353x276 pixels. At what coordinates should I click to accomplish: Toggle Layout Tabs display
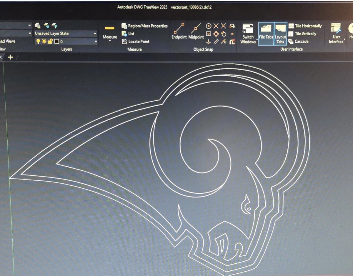(280, 34)
